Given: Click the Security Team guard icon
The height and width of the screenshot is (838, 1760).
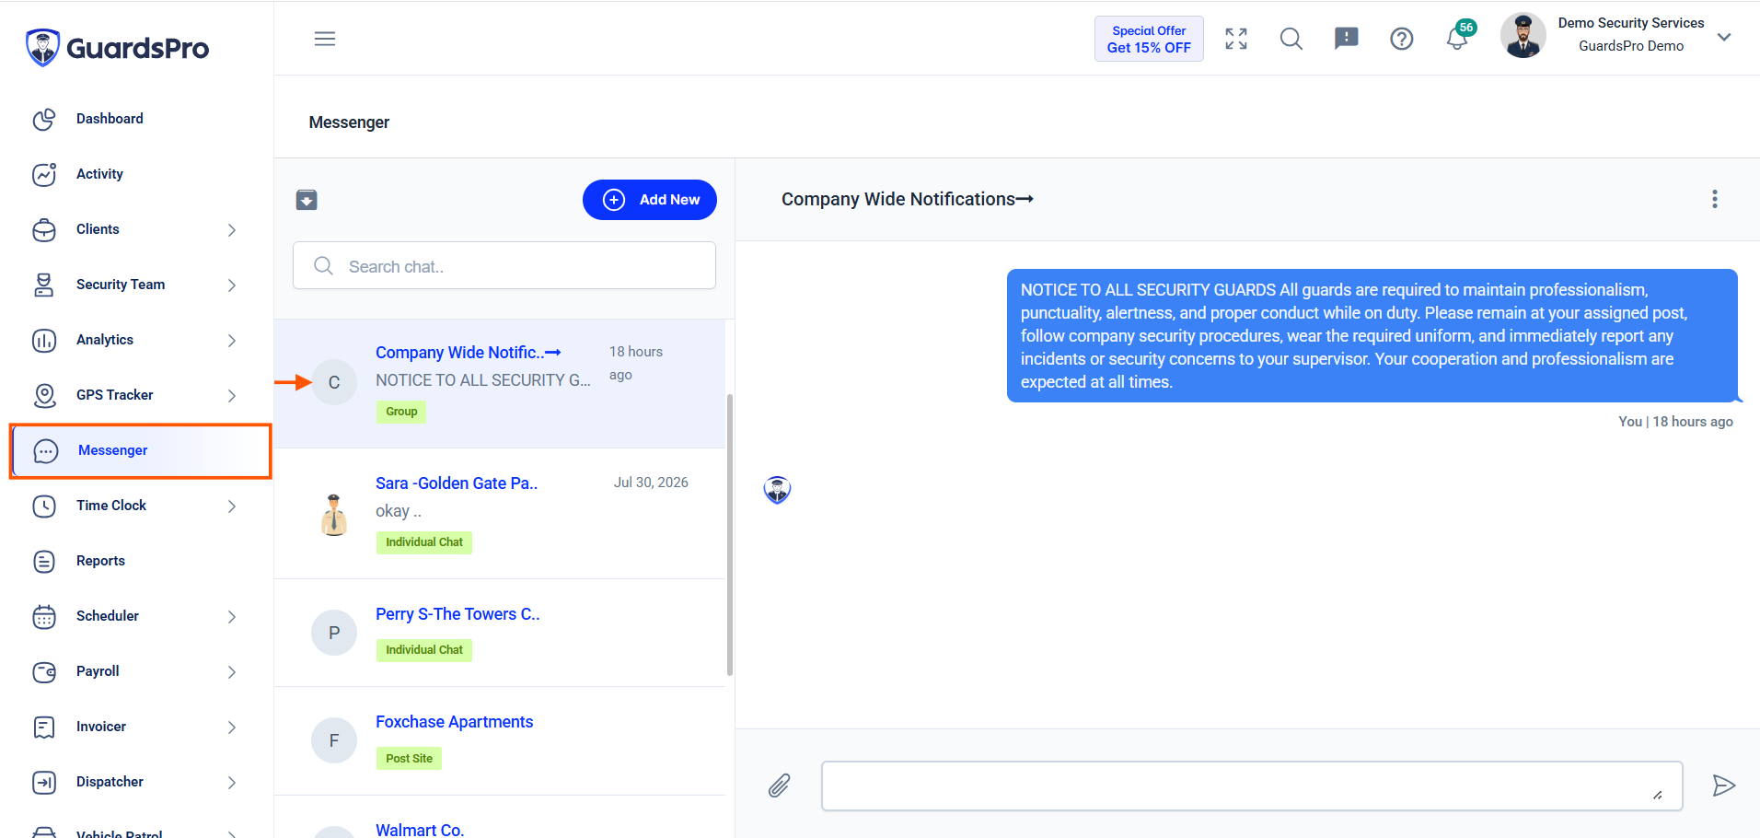Looking at the screenshot, I should pyautogui.click(x=44, y=285).
